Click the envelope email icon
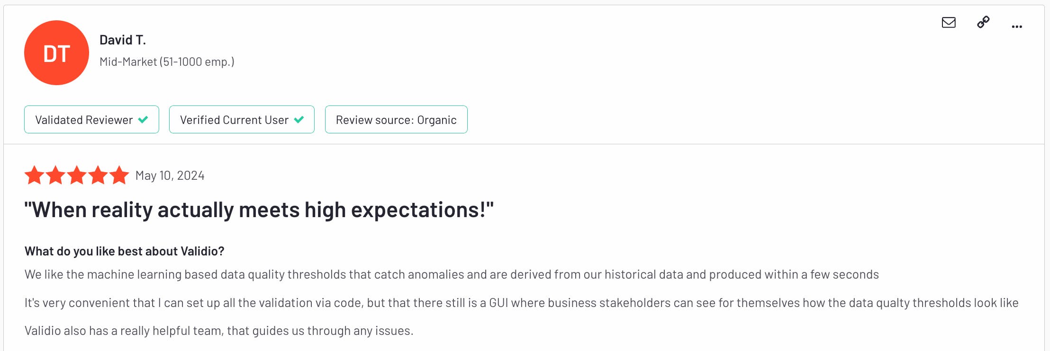 [x=948, y=22]
